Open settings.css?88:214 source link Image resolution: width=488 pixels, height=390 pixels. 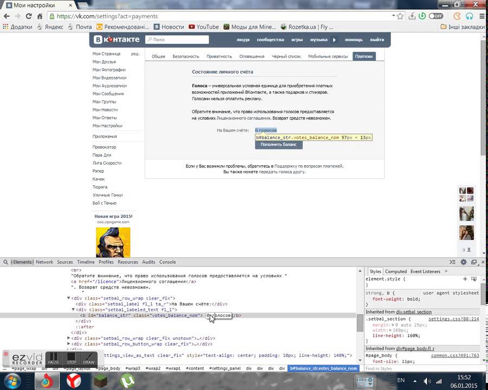click(454, 319)
